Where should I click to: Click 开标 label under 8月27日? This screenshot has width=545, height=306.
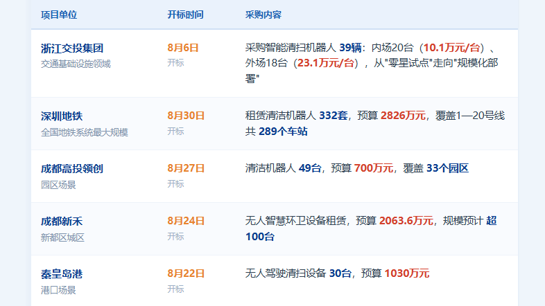tap(175, 183)
